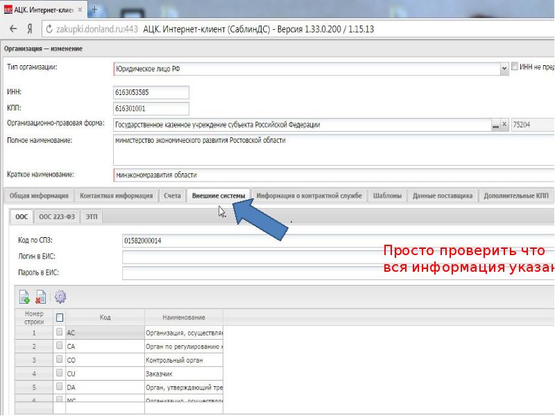Screen dimensions: 555x416
Task: Click the browser back arrow
Action: point(13,29)
